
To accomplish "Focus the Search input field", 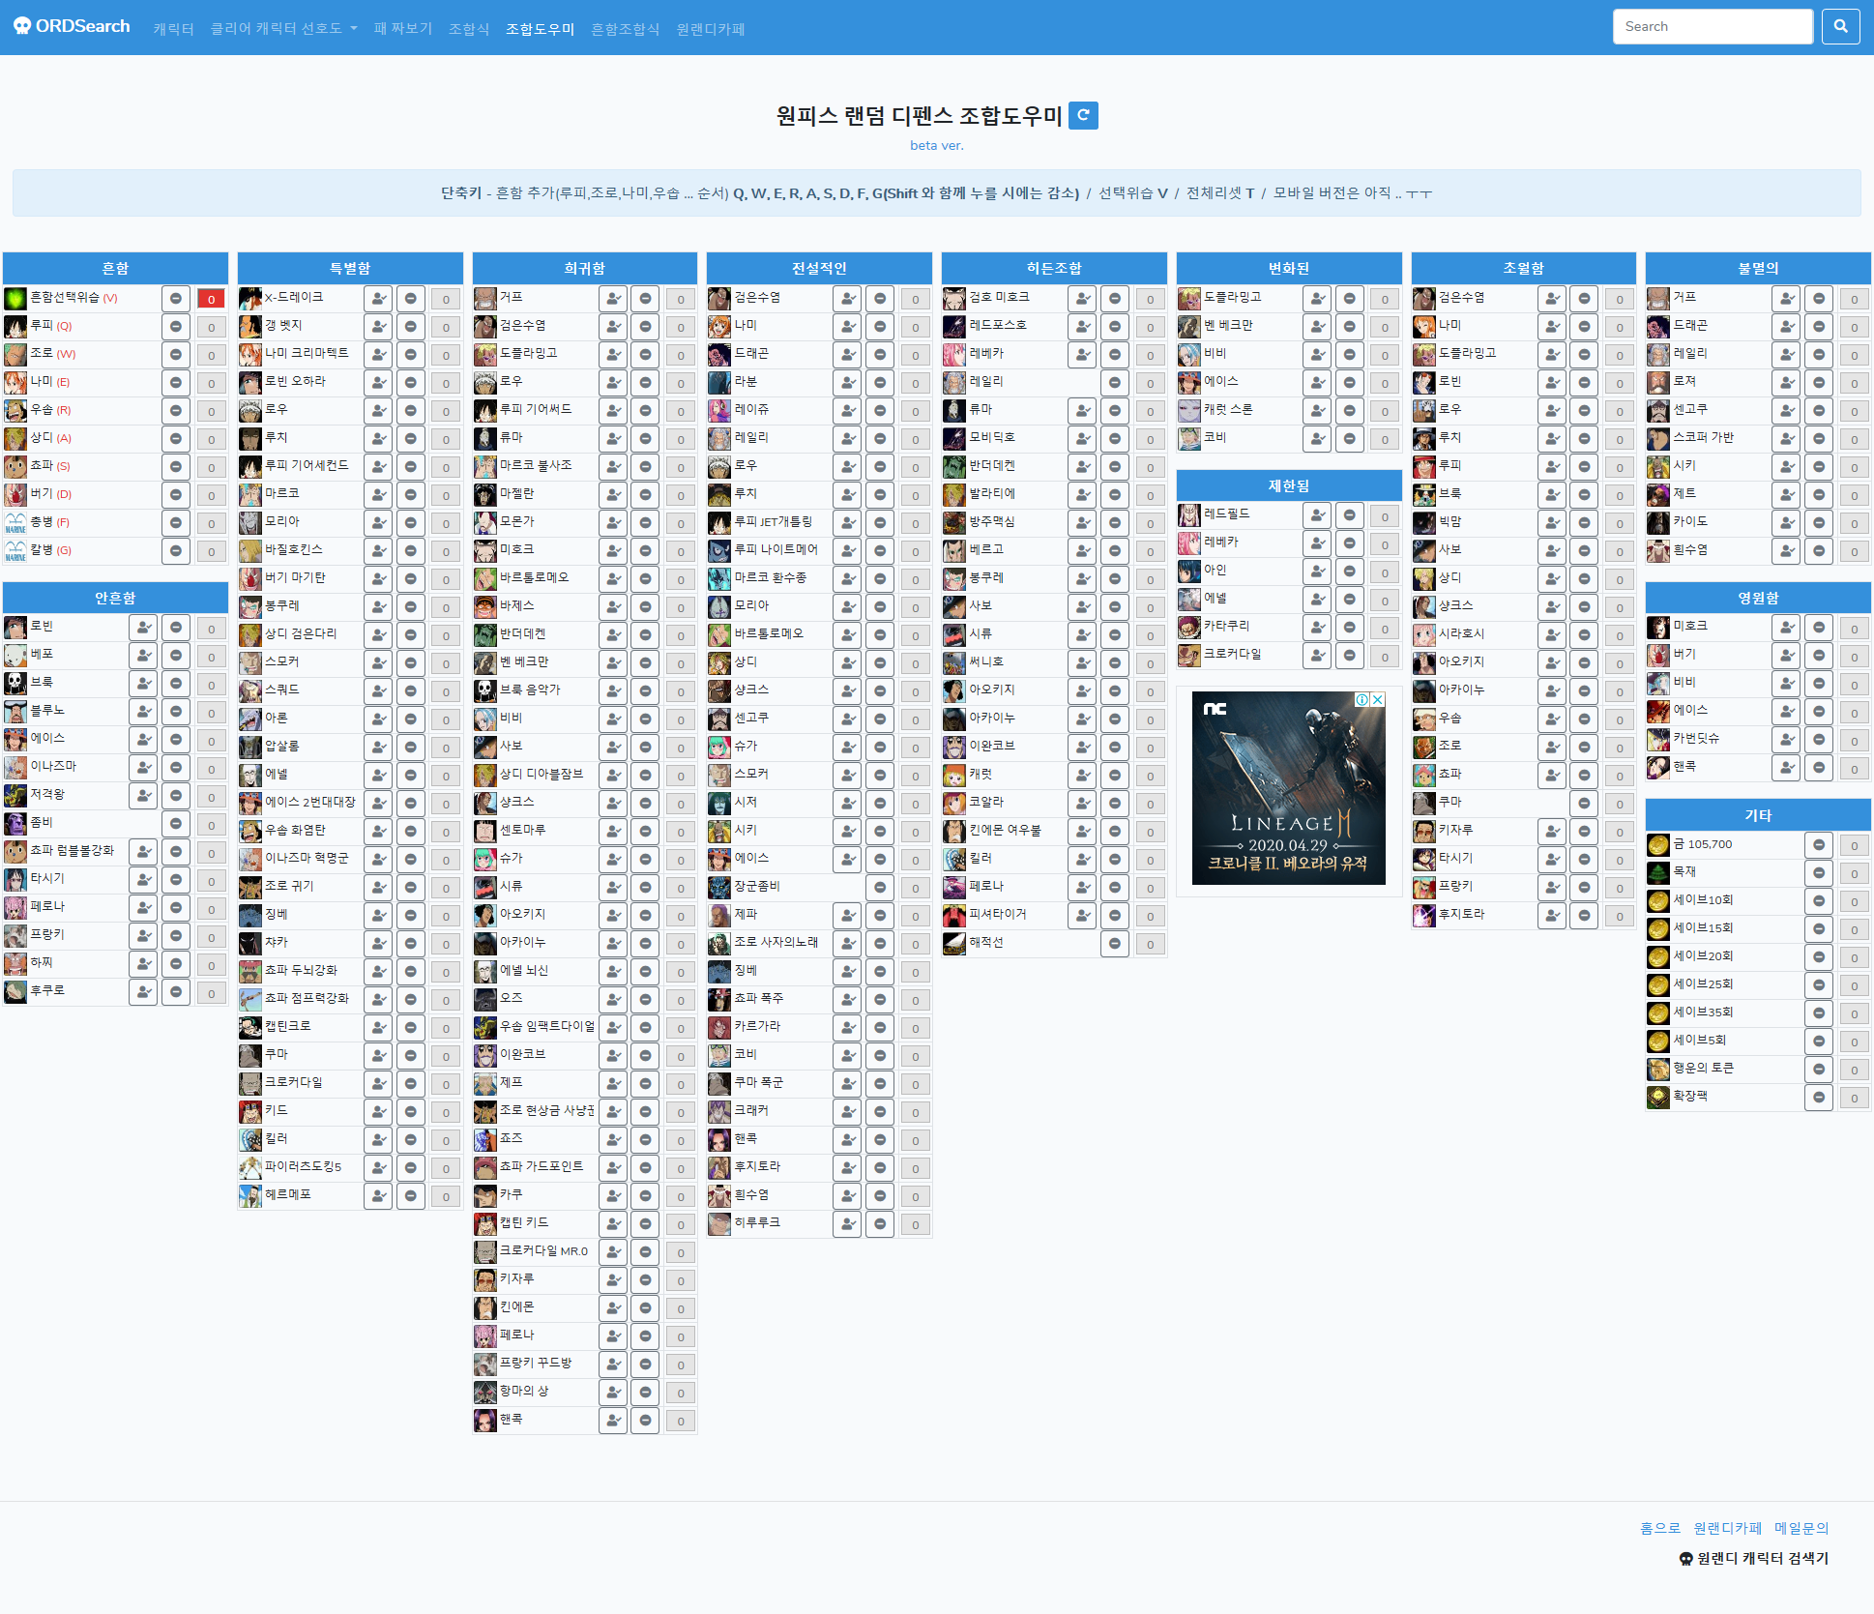I will 1712,26.
